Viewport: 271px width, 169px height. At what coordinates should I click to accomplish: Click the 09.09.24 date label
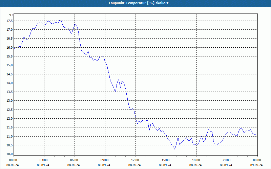coord(256,165)
